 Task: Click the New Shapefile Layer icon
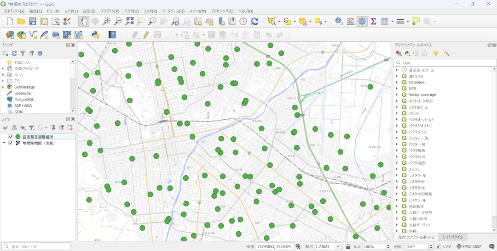[33, 34]
